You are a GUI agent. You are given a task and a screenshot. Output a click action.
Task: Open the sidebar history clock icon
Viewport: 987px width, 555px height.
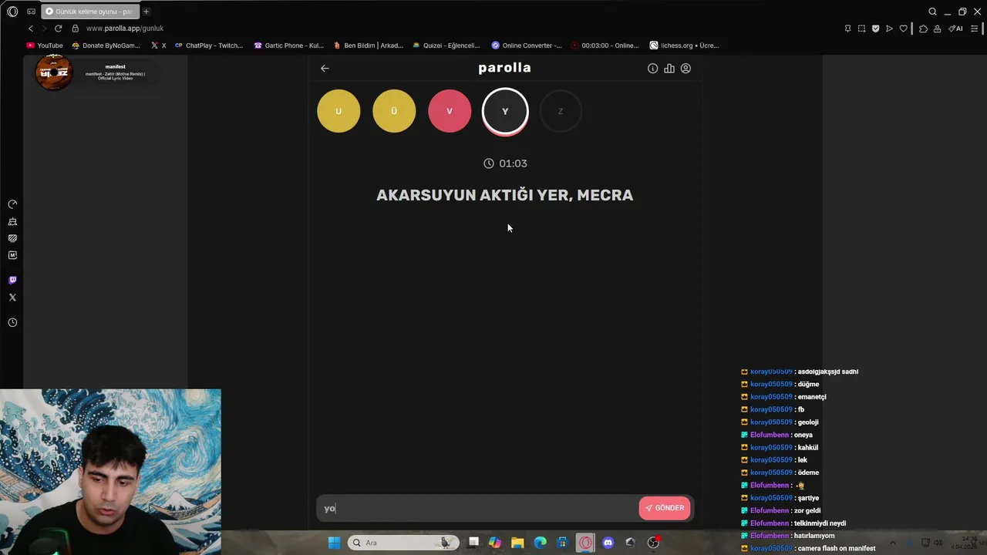point(12,322)
